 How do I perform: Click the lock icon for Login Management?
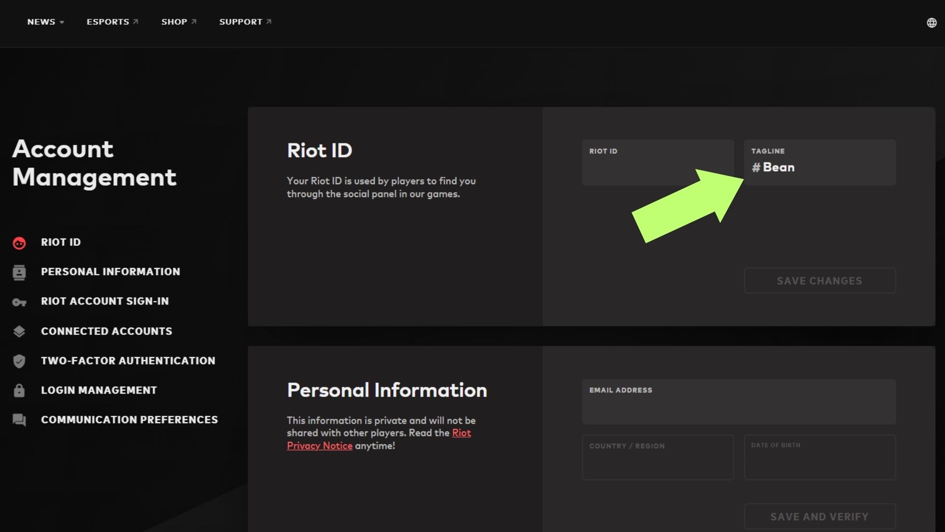19,391
